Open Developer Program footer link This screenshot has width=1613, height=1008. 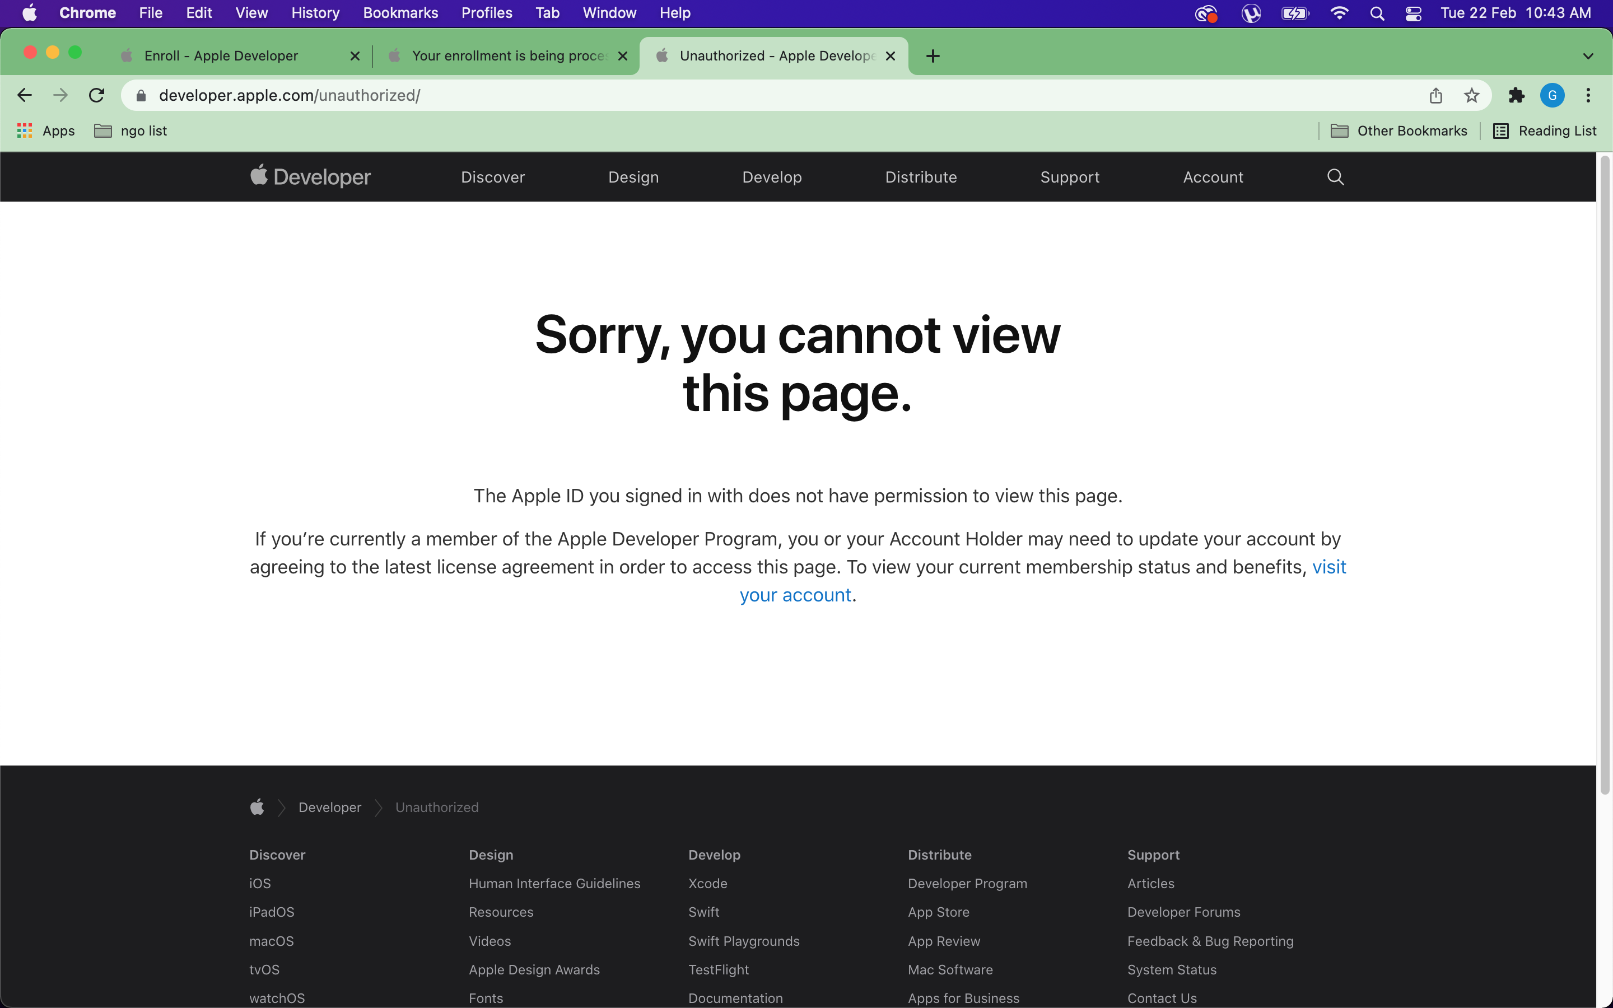967,883
